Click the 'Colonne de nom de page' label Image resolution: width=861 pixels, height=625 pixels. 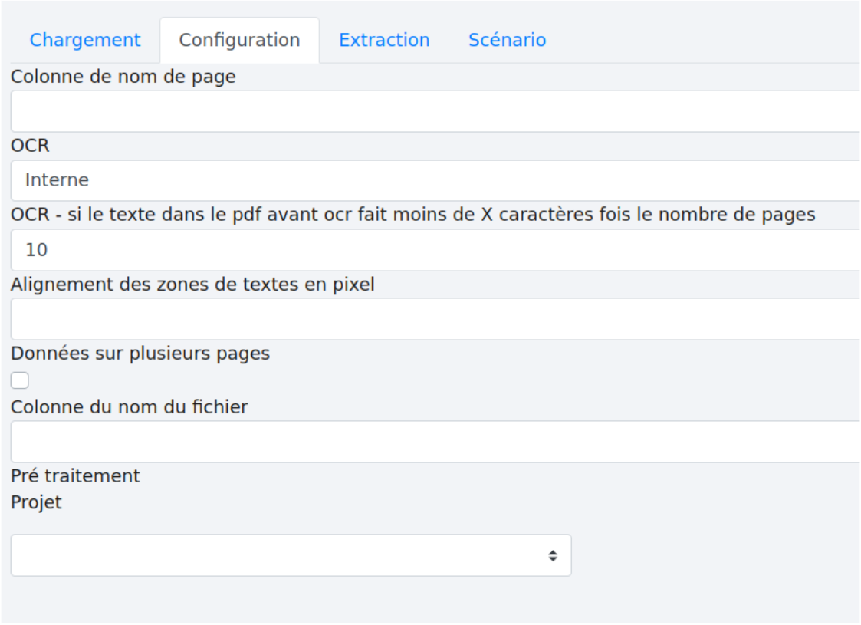coord(123,77)
